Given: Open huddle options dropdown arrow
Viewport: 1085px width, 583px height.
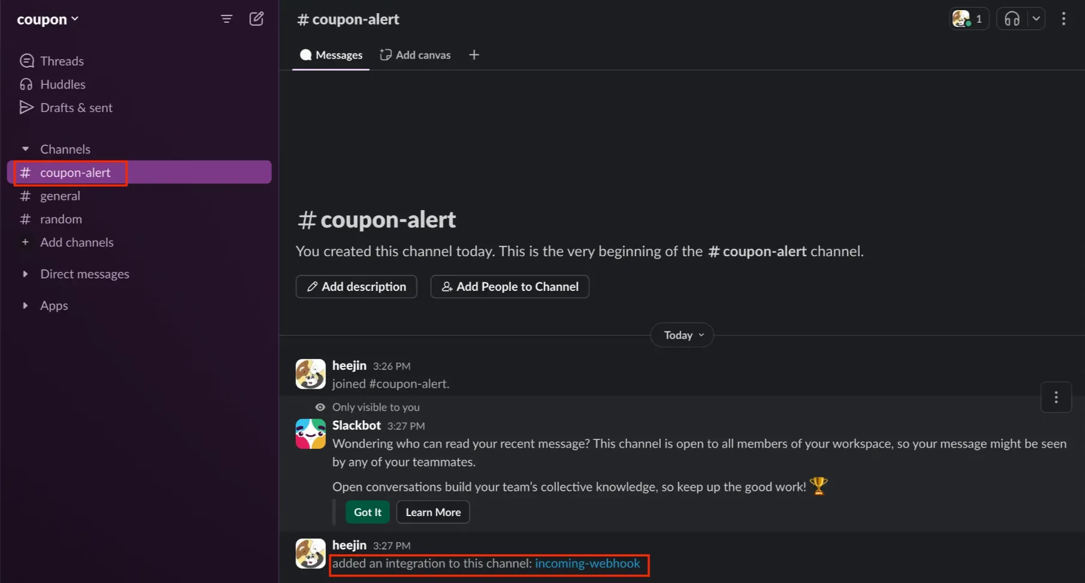Looking at the screenshot, I should [1036, 19].
